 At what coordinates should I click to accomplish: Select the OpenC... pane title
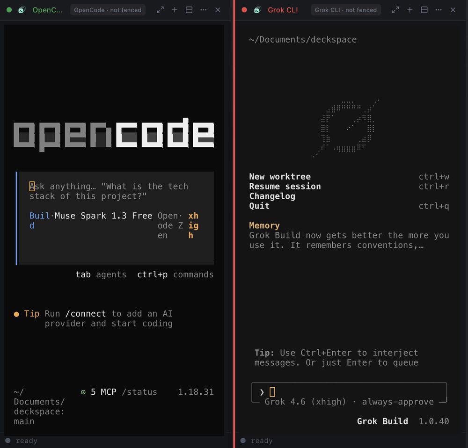[47, 10]
